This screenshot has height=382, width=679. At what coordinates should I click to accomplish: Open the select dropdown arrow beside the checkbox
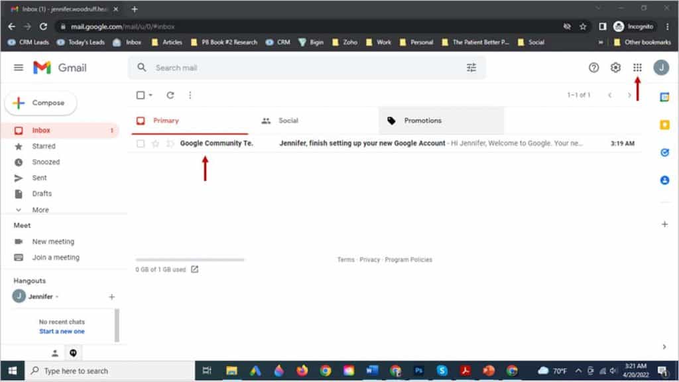[x=151, y=95]
